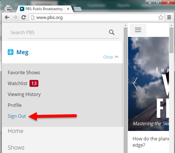Click the browser forward arrow
Screen dimensions: 175x153
coord(15,17)
